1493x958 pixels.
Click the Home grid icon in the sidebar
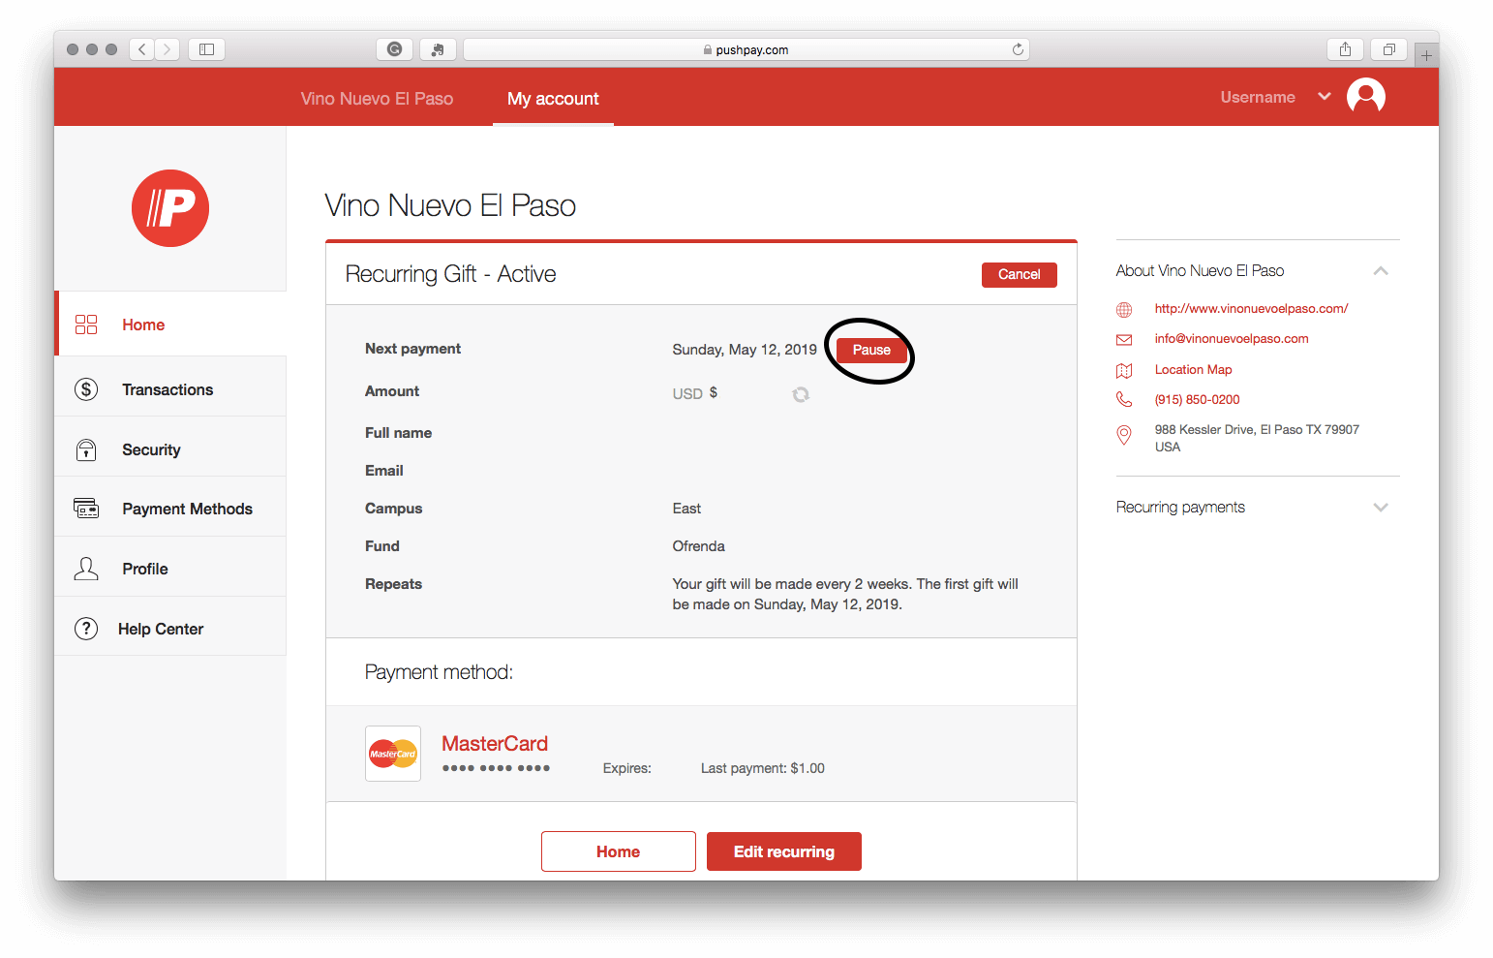tap(86, 324)
